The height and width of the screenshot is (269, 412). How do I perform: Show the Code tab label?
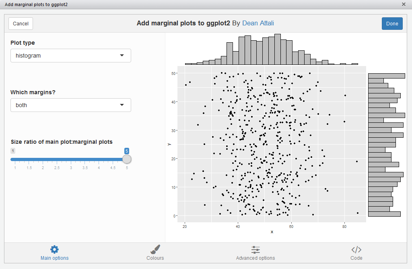(356, 258)
